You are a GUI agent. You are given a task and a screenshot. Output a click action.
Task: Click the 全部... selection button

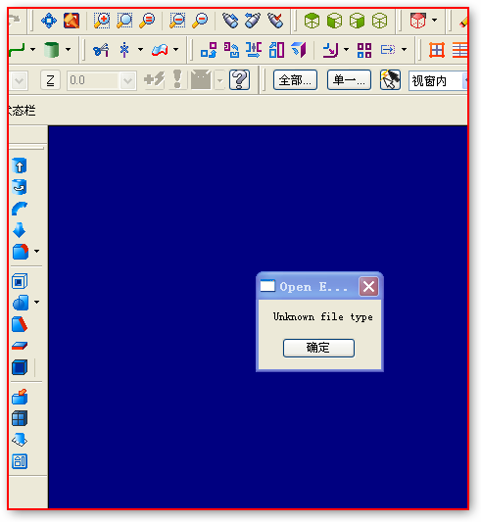295,80
